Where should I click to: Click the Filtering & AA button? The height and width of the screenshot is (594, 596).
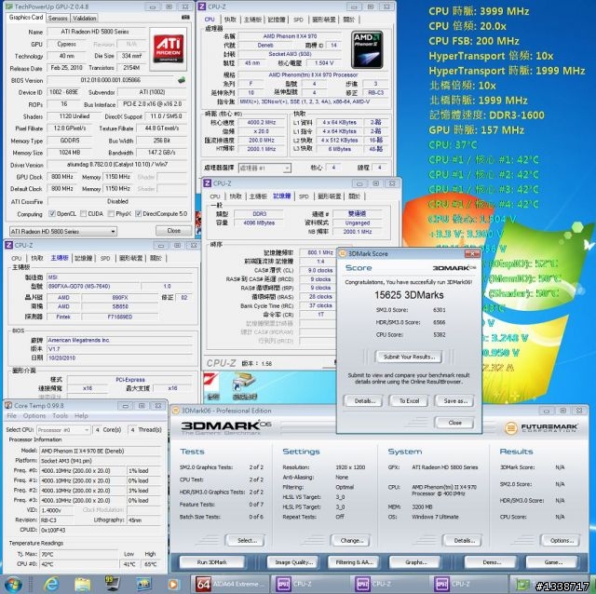[354, 562]
